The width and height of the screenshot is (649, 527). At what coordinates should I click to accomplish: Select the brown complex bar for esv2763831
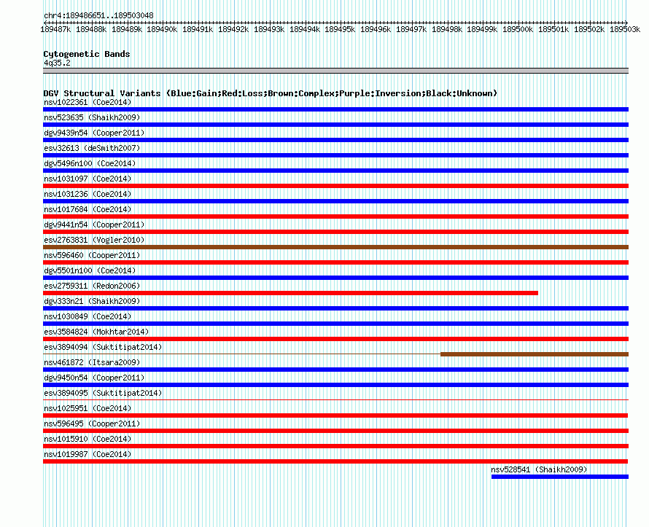pyautogui.click(x=335, y=247)
